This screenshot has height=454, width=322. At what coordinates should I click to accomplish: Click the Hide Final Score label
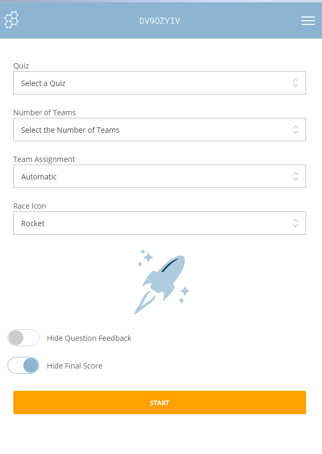point(74,366)
